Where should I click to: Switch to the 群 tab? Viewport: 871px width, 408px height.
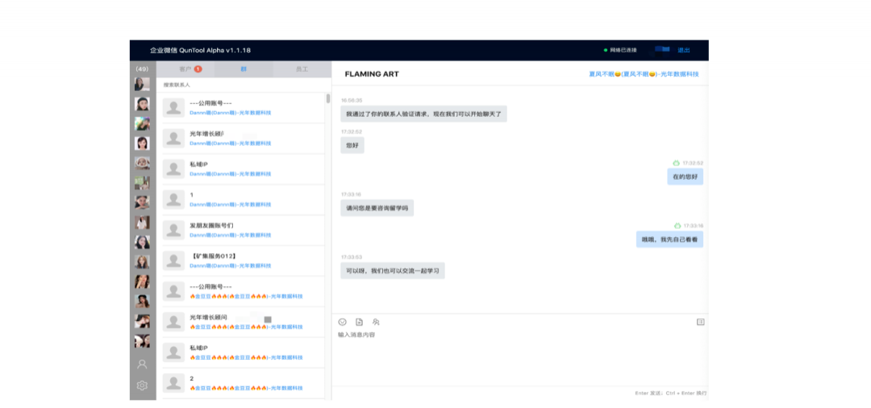point(244,69)
